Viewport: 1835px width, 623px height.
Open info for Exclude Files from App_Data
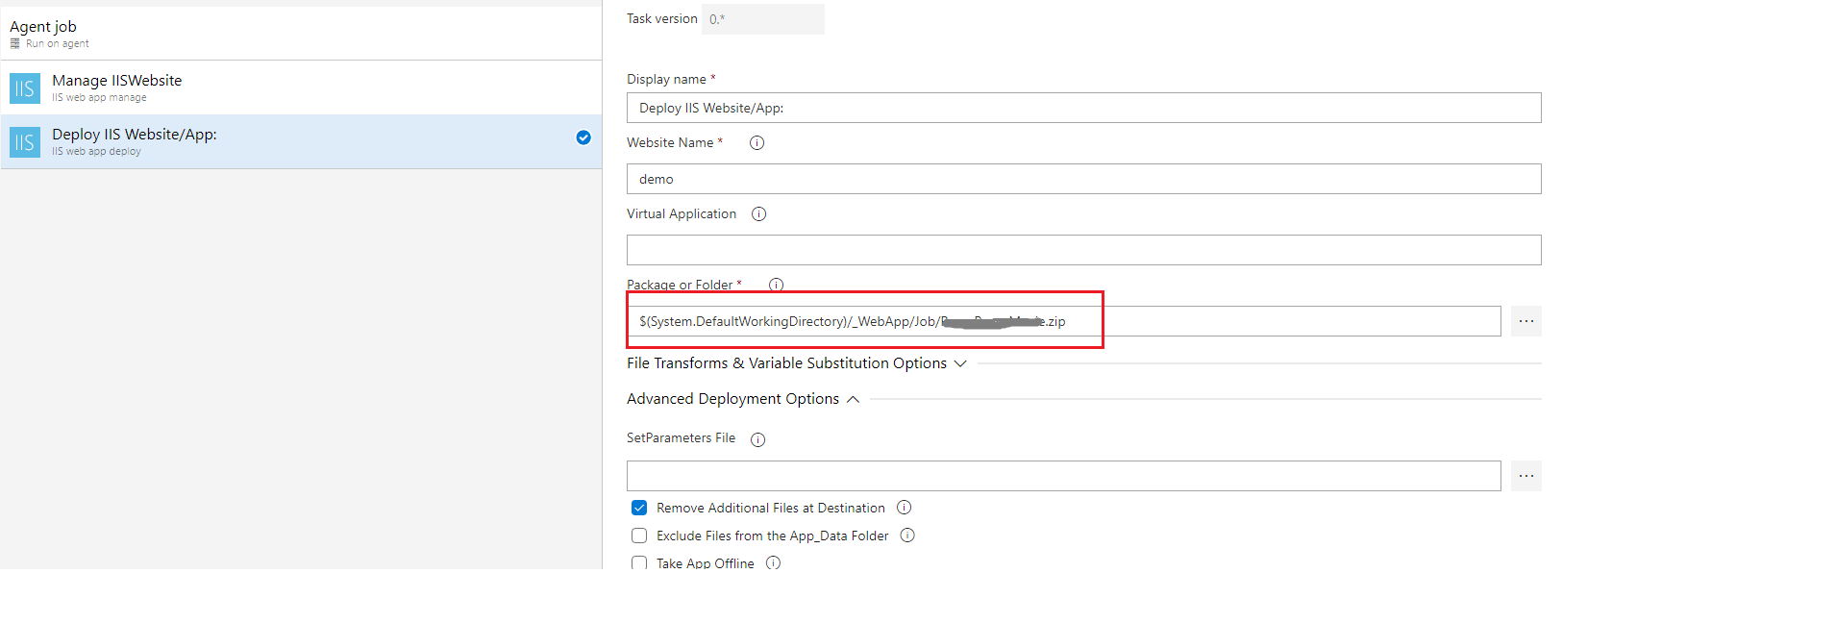[907, 536]
